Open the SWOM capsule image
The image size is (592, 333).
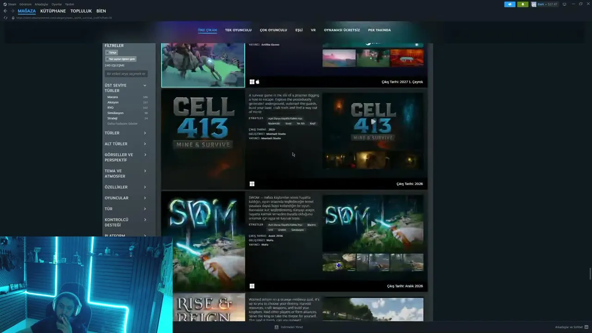203,241
